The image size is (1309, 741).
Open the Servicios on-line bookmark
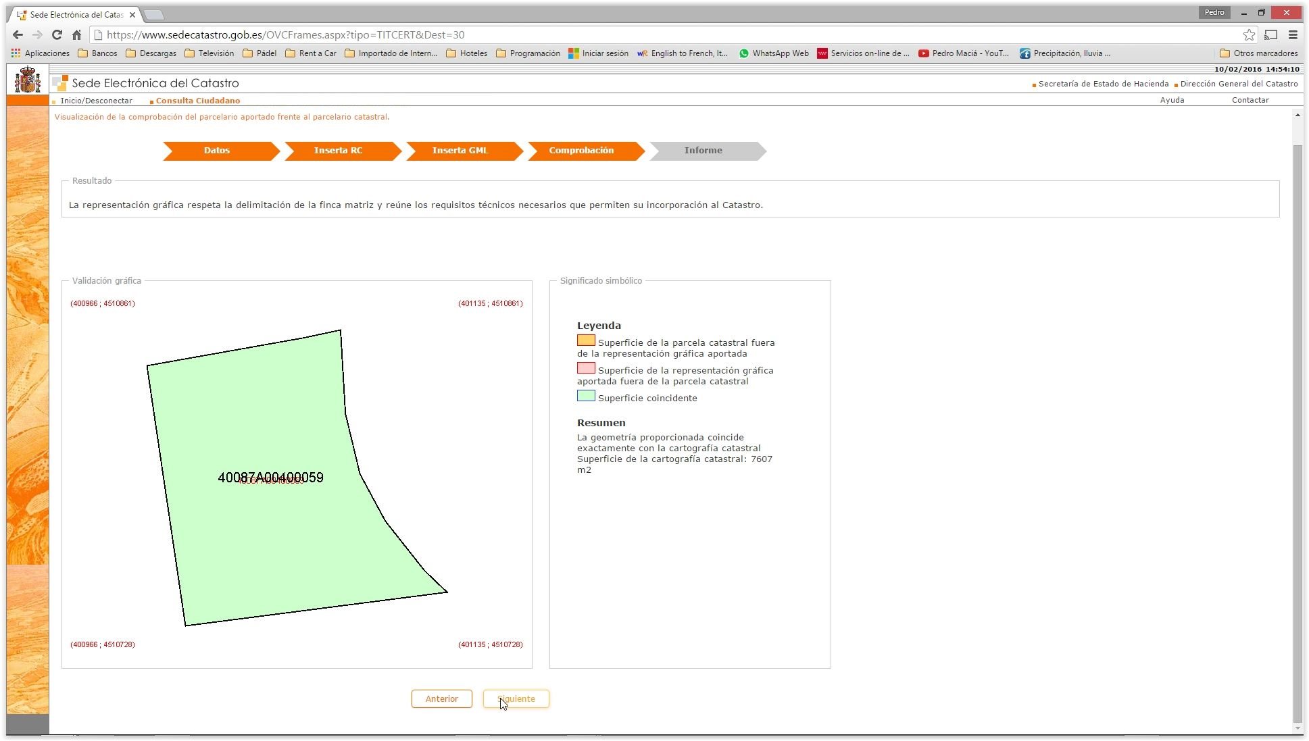point(864,53)
